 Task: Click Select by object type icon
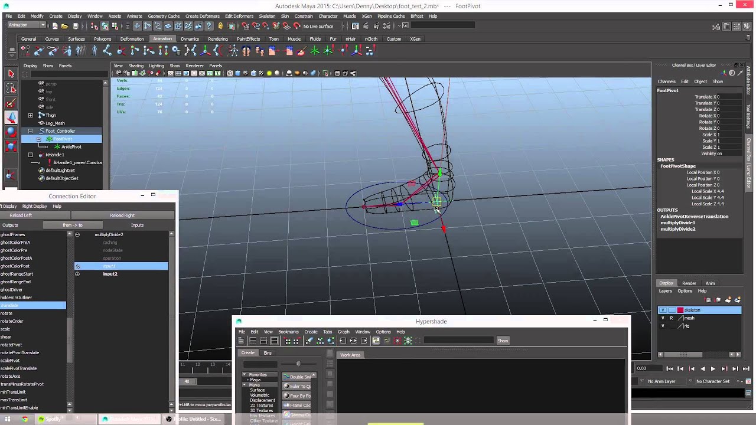click(x=105, y=26)
